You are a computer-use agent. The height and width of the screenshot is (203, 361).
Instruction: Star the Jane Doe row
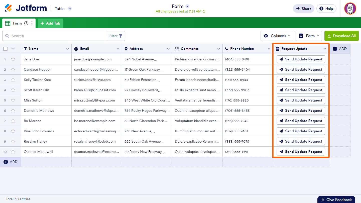13,59
